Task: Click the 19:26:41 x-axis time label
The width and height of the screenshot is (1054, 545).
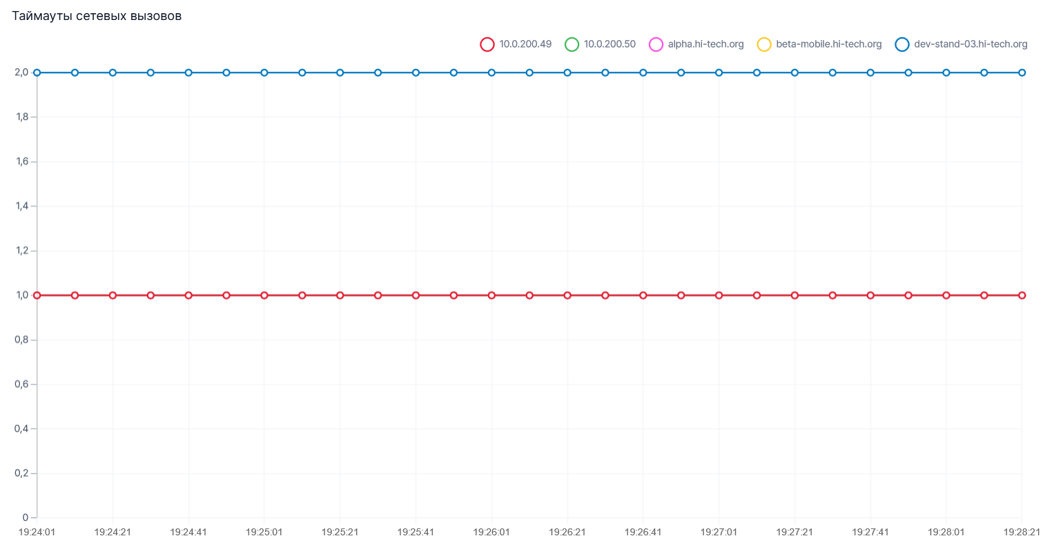Action: point(643,532)
